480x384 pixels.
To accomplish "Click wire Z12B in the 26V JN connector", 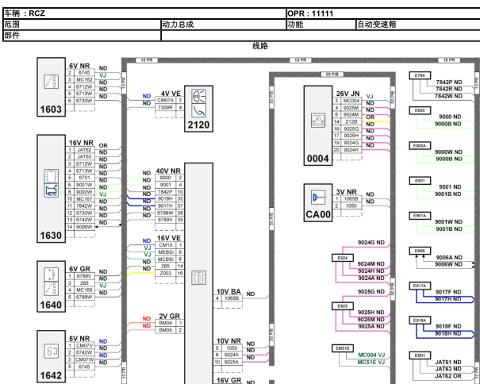I will click(x=351, y=121).
